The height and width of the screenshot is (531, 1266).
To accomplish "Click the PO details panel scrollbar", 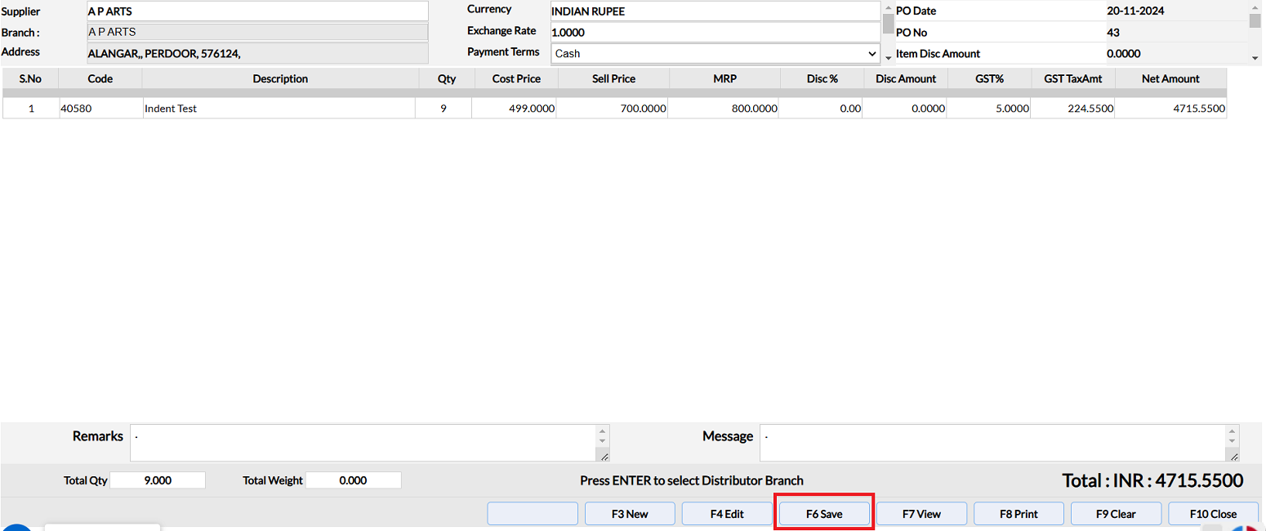I will point(1255,32).
